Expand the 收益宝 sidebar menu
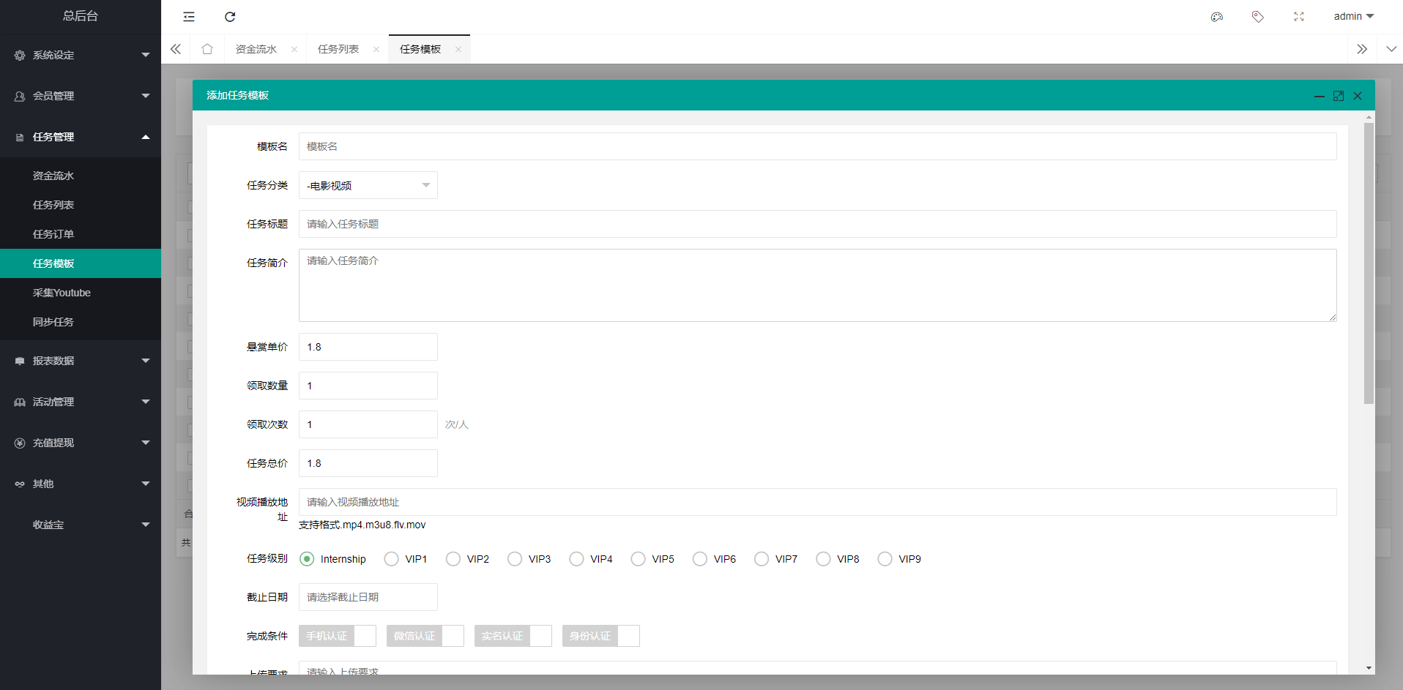Image resolution: width=1403 pixels, height=690 pixels. pos(81,525)
